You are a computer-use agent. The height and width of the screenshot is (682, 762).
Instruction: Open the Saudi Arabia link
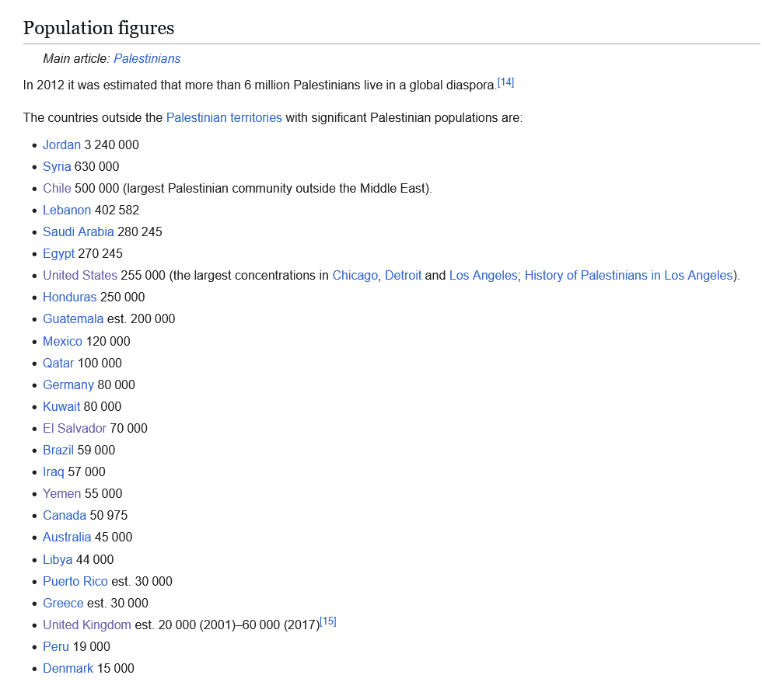click(78, 231)
